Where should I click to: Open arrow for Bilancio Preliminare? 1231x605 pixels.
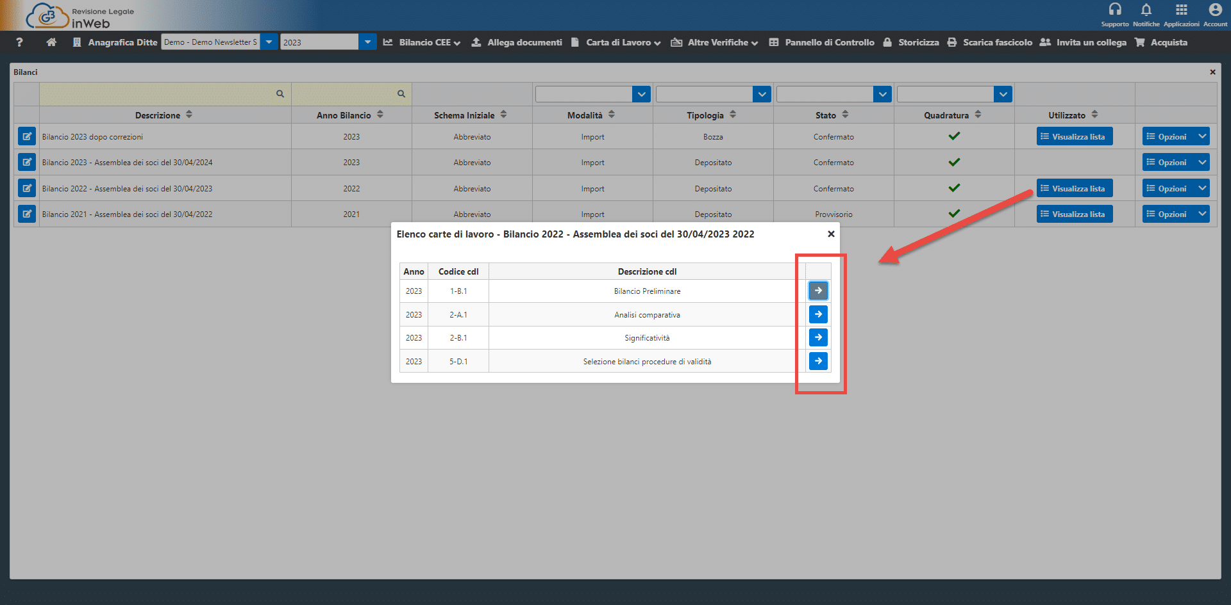point(818,291)
